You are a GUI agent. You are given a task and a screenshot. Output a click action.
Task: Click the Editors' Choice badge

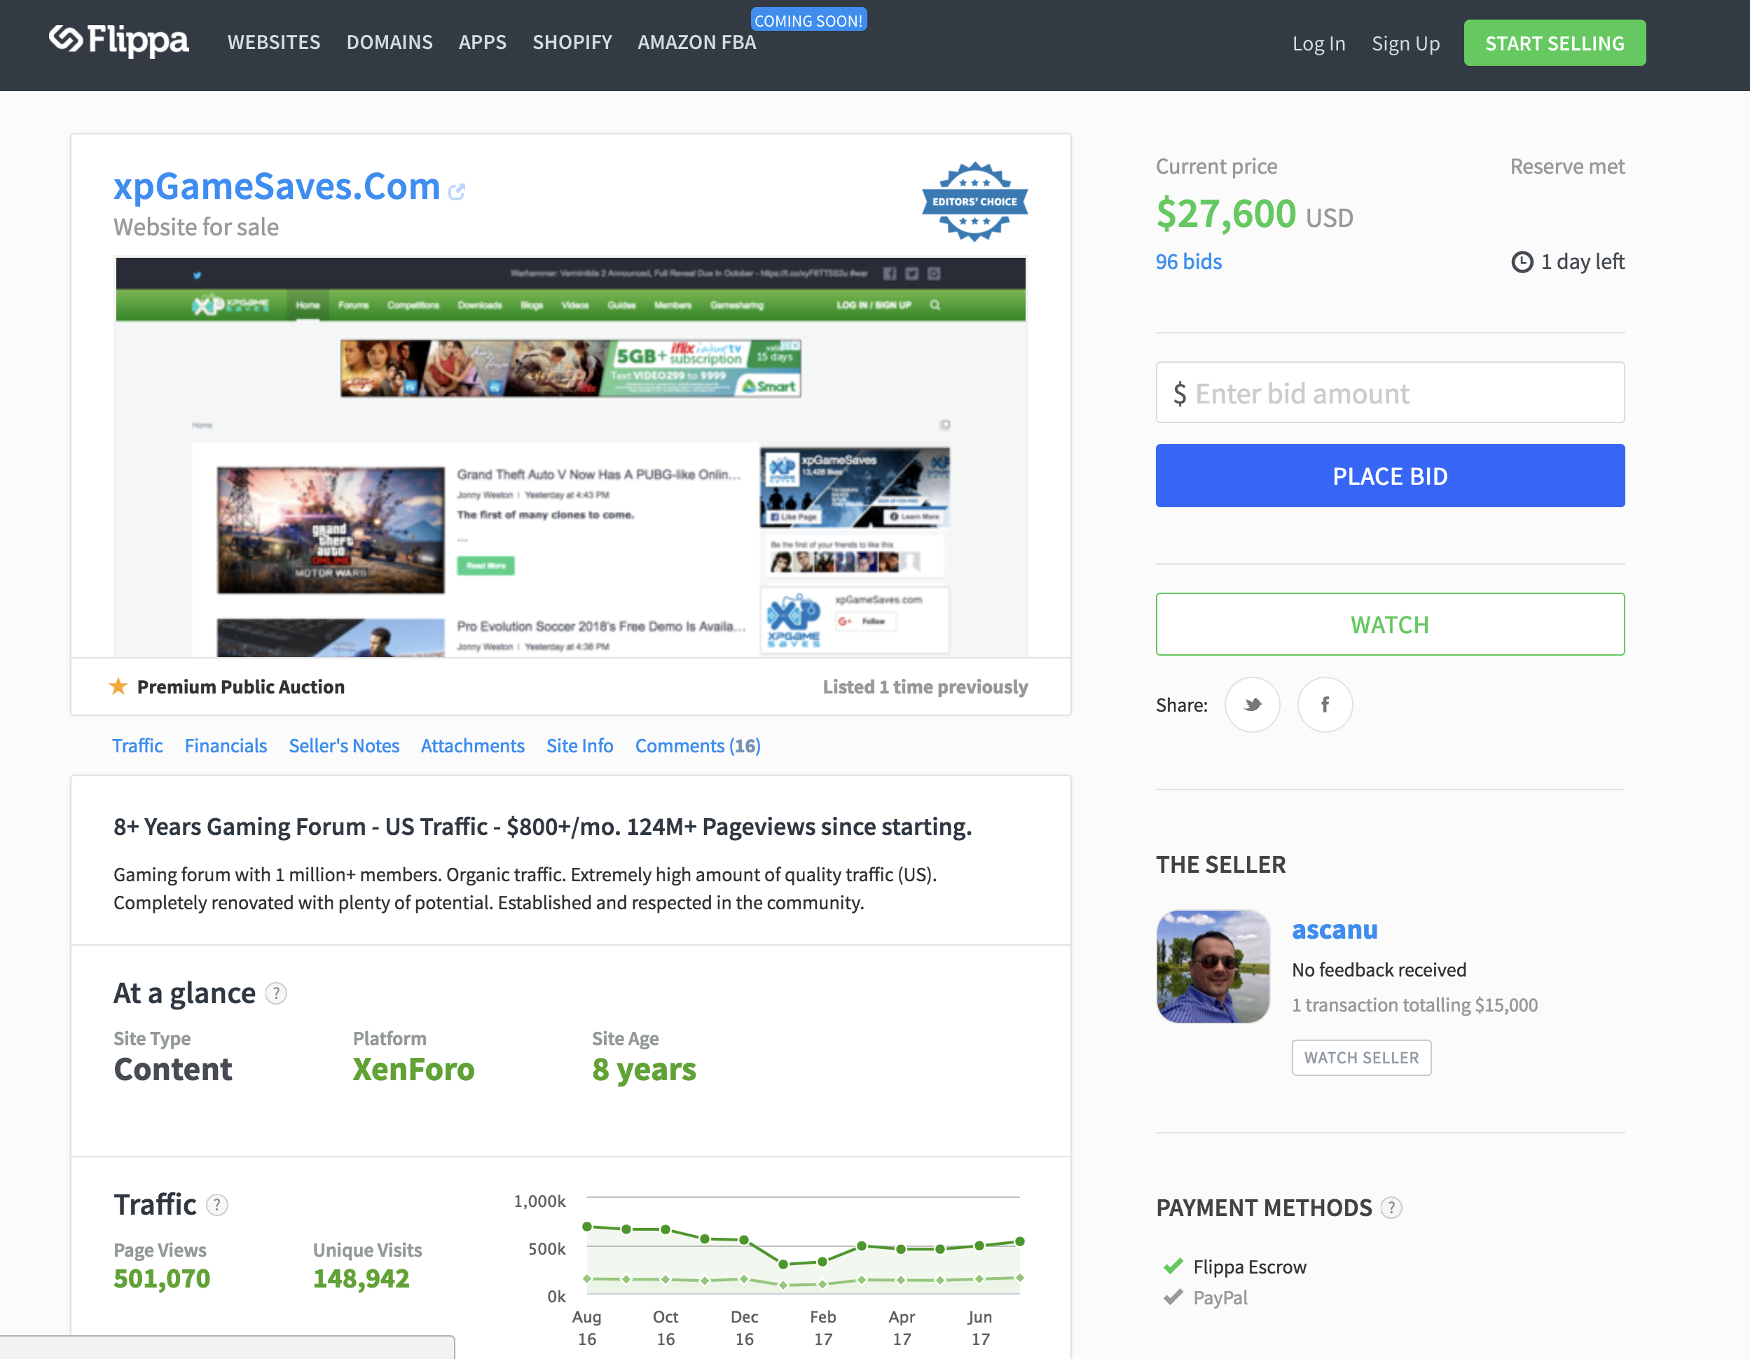pos(974,202)
